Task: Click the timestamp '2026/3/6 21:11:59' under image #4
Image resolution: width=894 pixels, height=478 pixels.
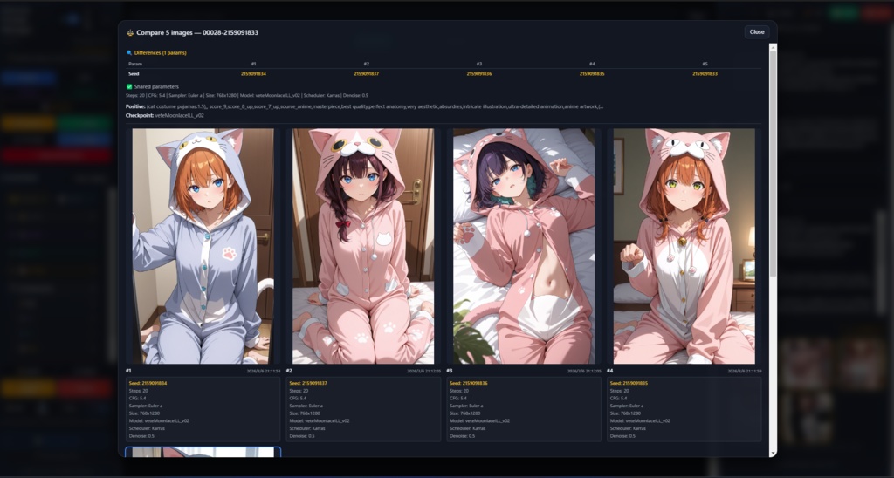Action: click(x=745, y=371)
